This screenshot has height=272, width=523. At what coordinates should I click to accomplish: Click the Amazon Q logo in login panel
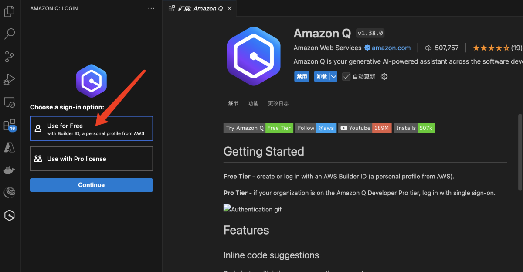point(92,81)
